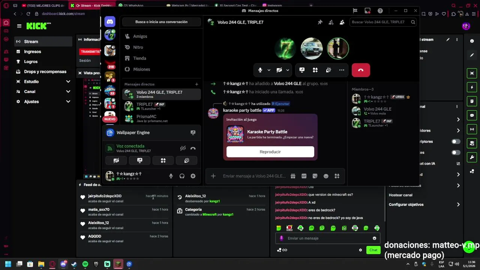Click Enviar un mensaje field in Kick chat
The height and width of the screenshot is (270, 480).
[327, 238]
